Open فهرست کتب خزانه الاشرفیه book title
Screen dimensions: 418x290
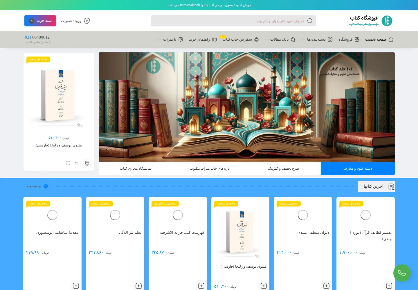[x=182, y=233]
